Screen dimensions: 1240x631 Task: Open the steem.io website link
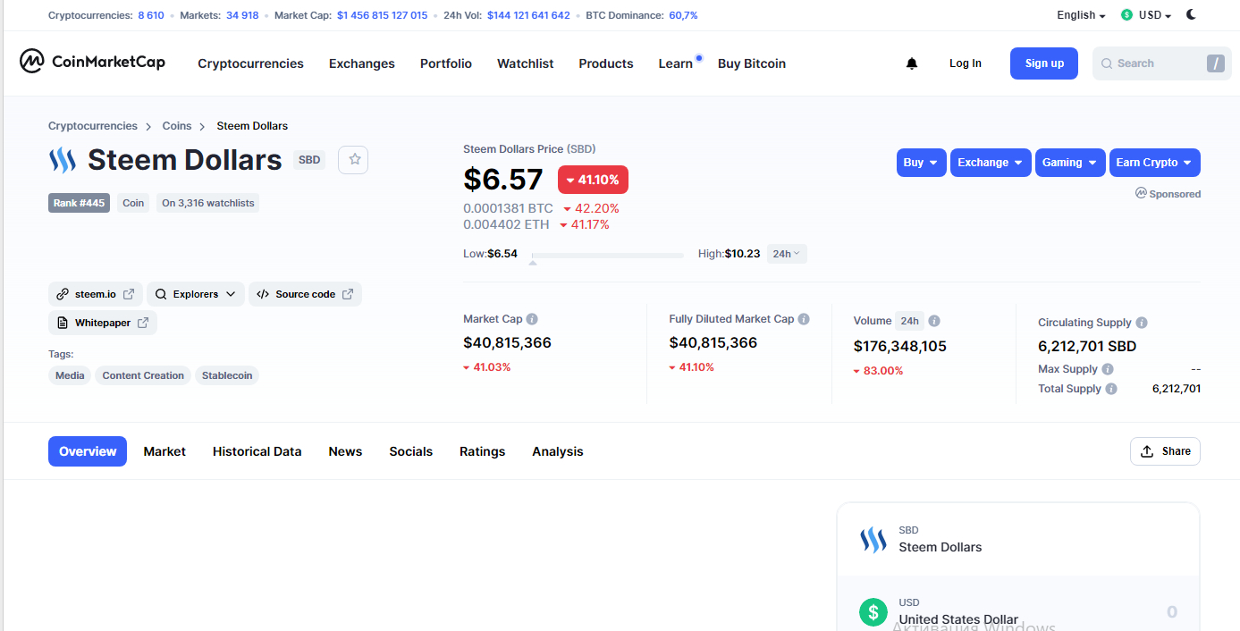pyautogui.click(x=96, y=294)
